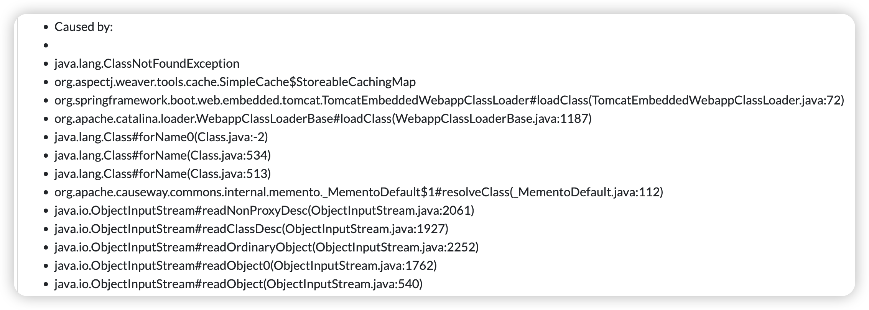
Task: Click the SimpleCache$StoreableCachingMap class name
Action: [x=235, y=82]
